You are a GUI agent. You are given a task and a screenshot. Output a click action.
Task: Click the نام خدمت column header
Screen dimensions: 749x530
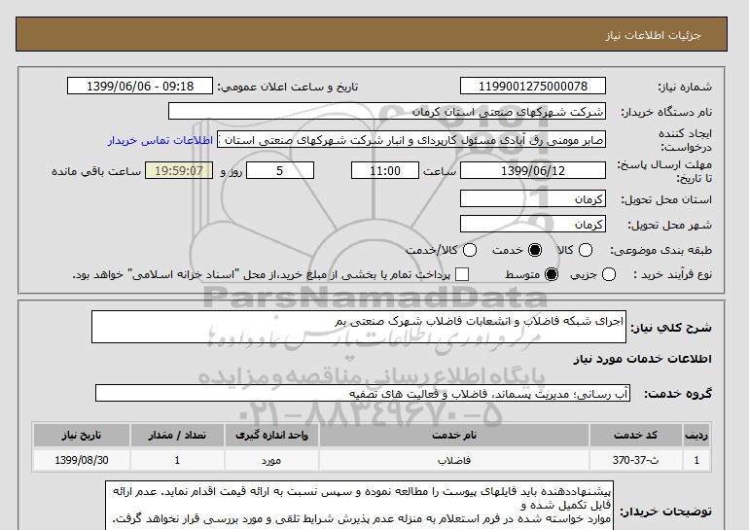(454, 435)
